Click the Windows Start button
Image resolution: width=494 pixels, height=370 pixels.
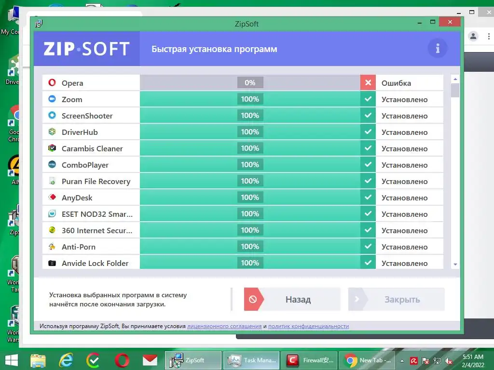coord(12,360)
